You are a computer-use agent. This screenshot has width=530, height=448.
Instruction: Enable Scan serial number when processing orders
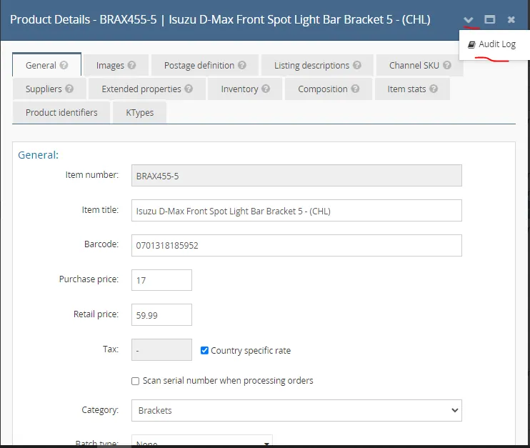135,381
